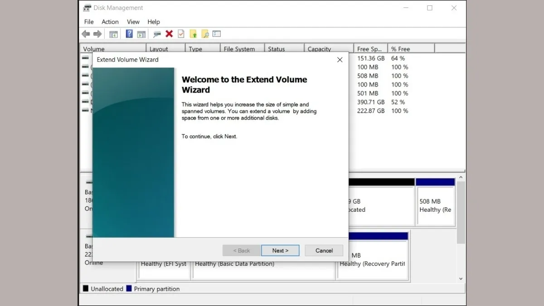Toggle the Show/Hide Console Tree icon
The width and height of the screenshot is (544, 306).
[114, 34]
